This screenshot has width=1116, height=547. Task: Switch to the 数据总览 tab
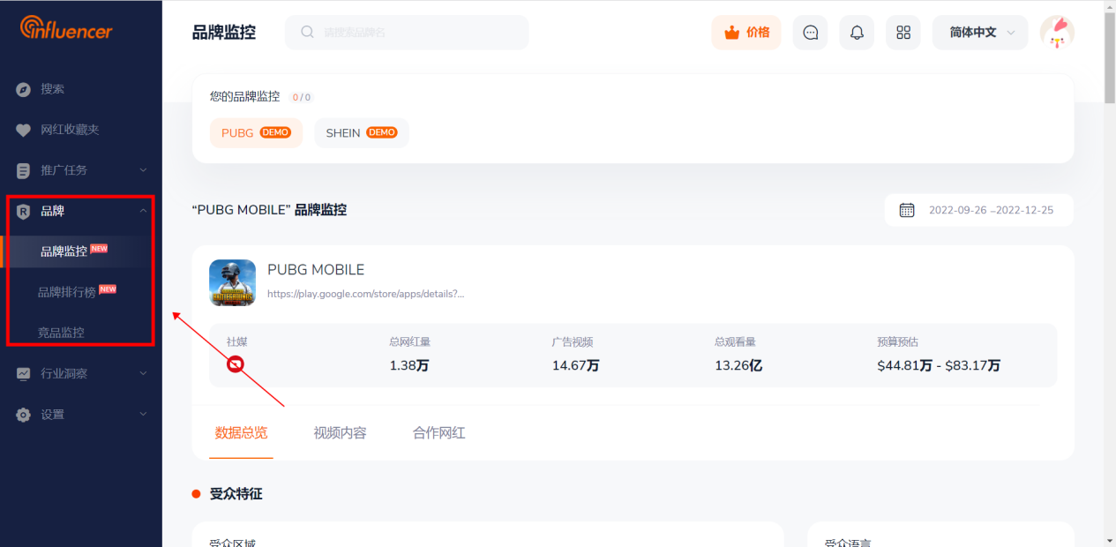click(241, 433)
